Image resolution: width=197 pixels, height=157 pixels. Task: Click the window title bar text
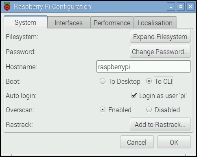[x=53, y=7]
